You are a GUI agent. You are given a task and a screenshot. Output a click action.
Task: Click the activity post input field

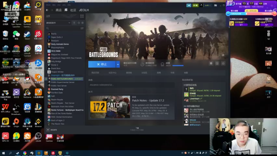(x=132, y=85)
